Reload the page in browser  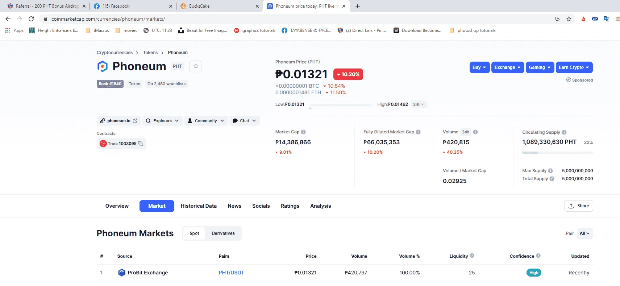[31, 19]
